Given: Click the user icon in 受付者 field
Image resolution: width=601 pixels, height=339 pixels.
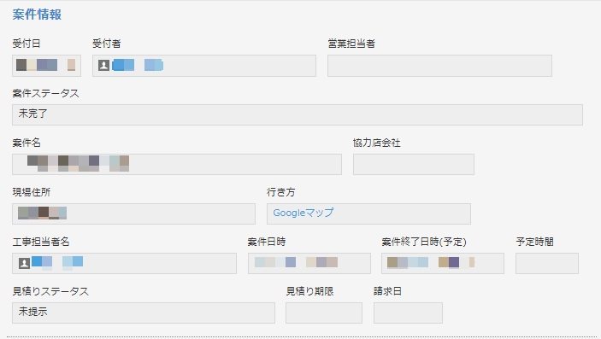Looking at the screenshot, I should pyautogui.click(x=103, y=65).
